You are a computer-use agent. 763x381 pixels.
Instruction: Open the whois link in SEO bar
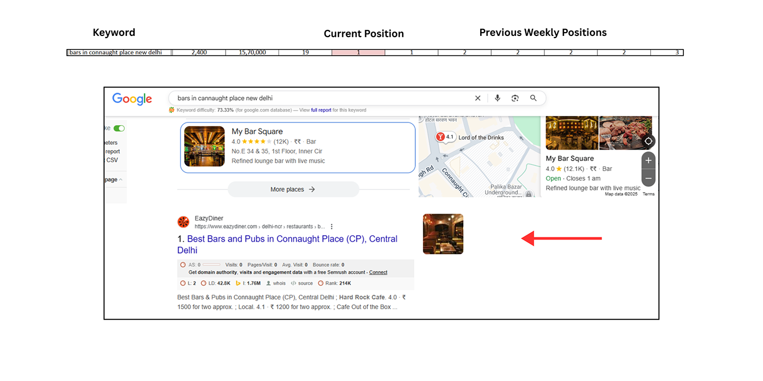(278, 283)
